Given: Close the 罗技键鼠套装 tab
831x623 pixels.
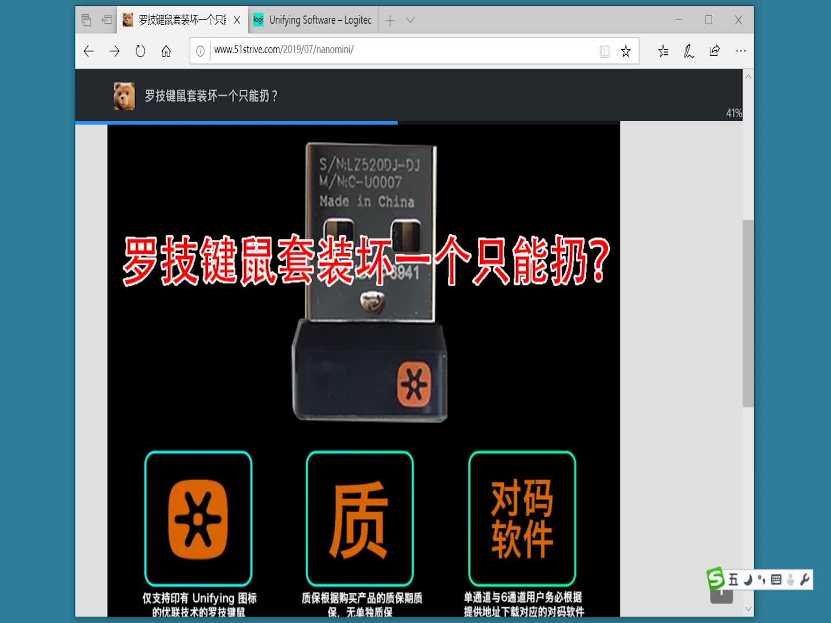Looking at the screenshot, I should coord(237,20).
